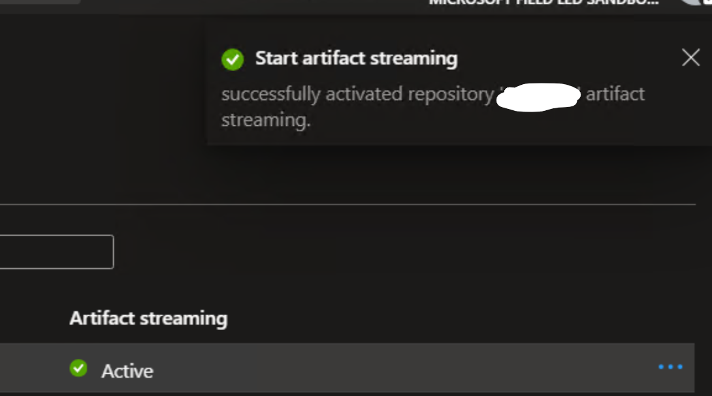This screenshot has height=396, width=712.
Task: Click the Active status label
Action: point(127,371)
